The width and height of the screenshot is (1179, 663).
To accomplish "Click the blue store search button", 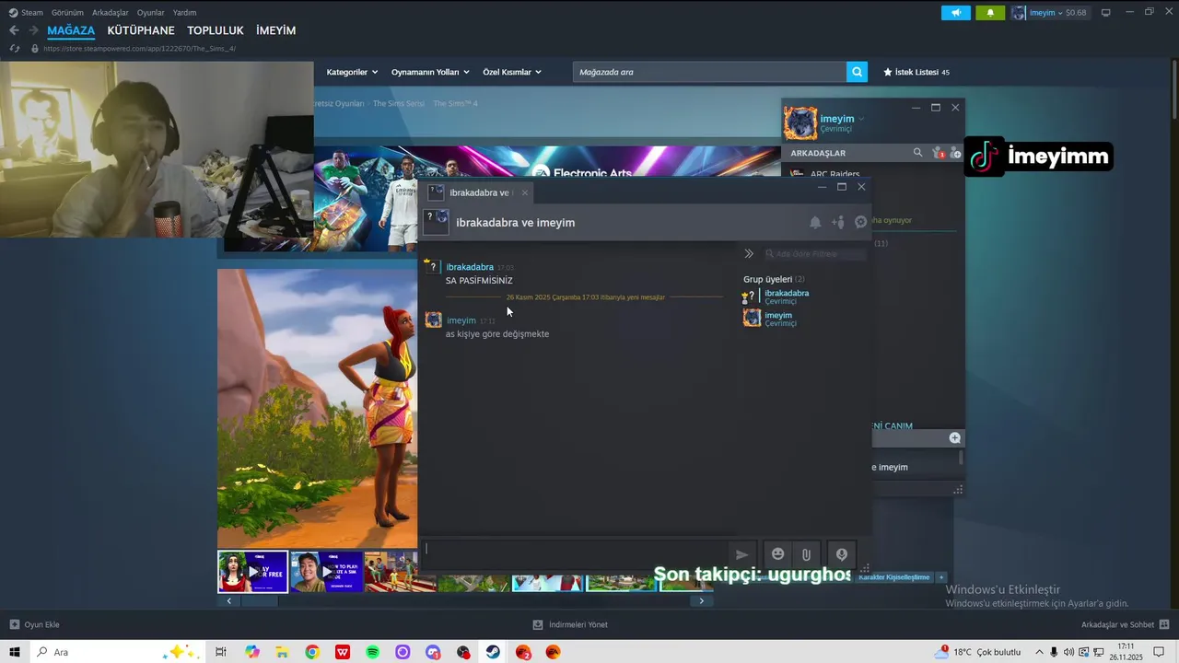I will pyautogui.click(x=858, y=72).
